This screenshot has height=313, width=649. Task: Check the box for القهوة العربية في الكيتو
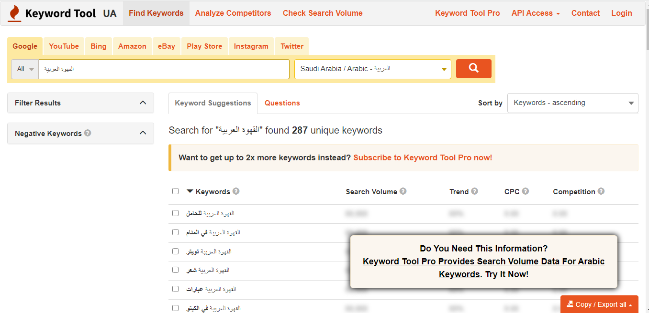point(175,308)
